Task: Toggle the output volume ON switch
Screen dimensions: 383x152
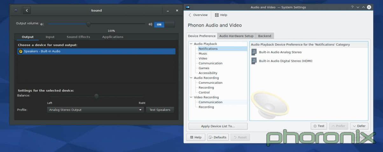Action: pyautogui.click(x=164, y=24)
